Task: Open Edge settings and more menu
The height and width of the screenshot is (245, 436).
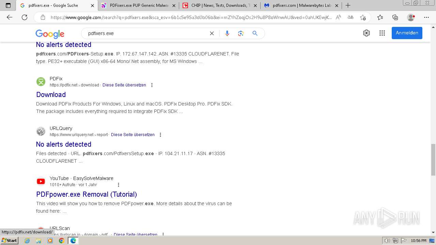Action: point(426,17)
